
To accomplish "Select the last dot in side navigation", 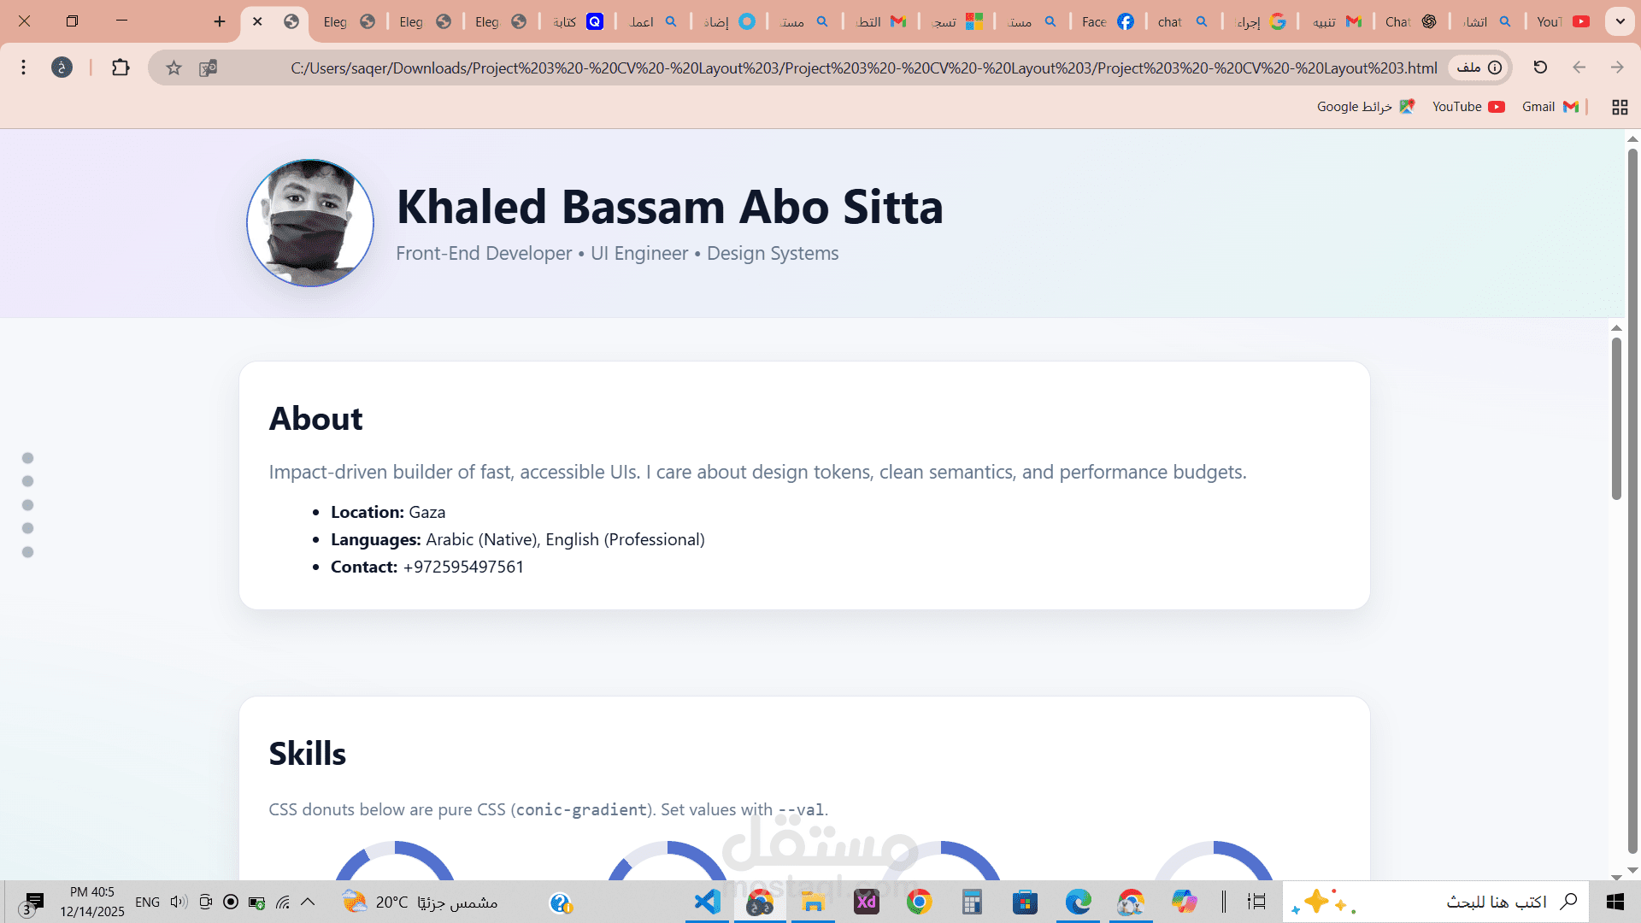I will (x=27, y=552).
